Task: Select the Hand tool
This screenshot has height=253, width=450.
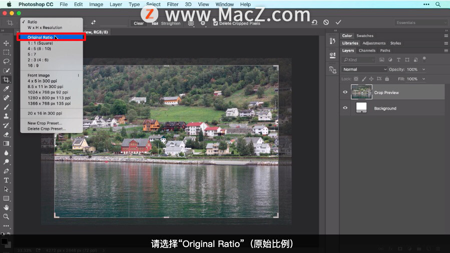Action: (6, 207)
